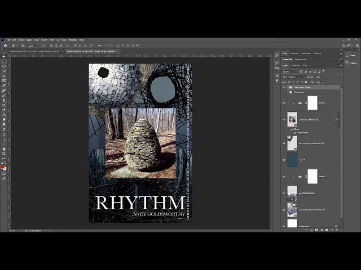
Task: Open the Window menu
Action: (x=73, y=40)
